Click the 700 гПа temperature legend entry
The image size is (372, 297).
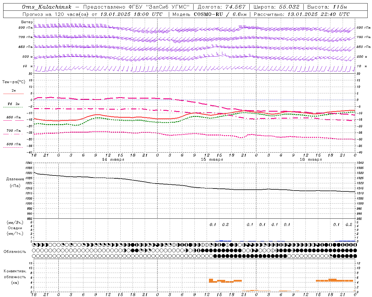(14, 131)
